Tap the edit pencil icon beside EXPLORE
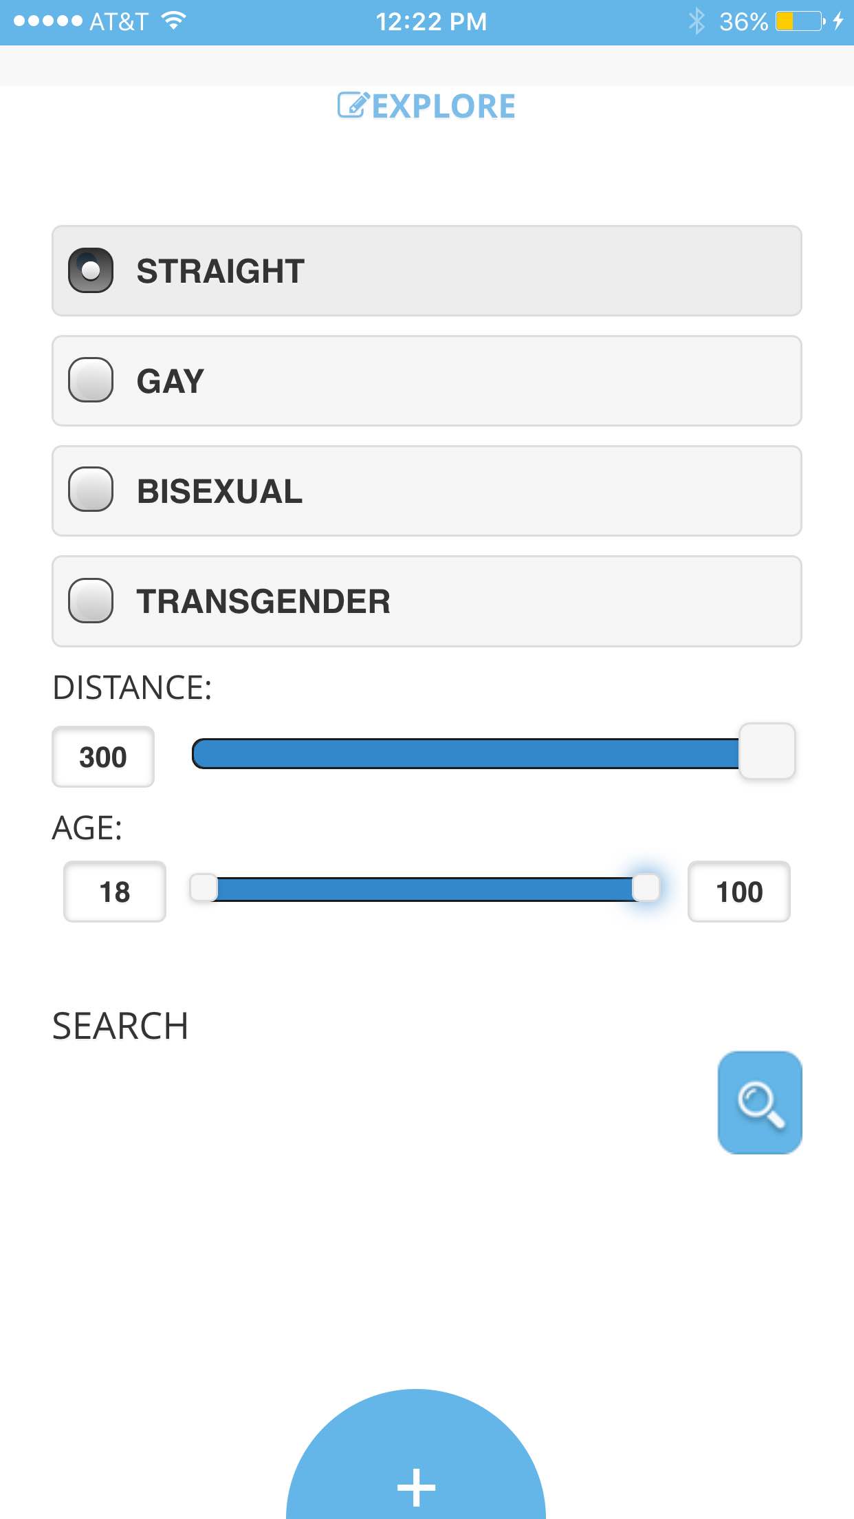The width and height of the screenshot is (854, 1519). (x=353, y=105)
